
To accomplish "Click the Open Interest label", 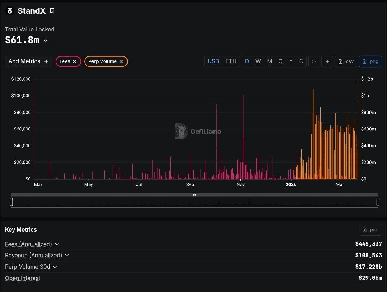I will [x=23, y=278].
